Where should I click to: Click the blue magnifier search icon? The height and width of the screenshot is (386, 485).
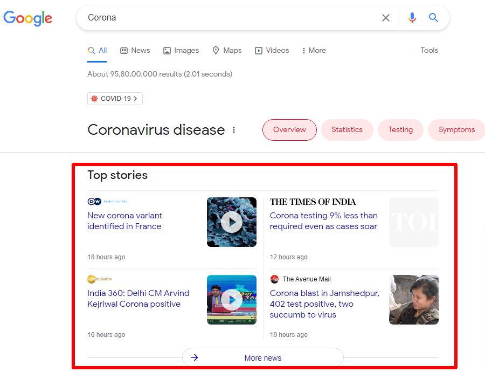(433, 18)
